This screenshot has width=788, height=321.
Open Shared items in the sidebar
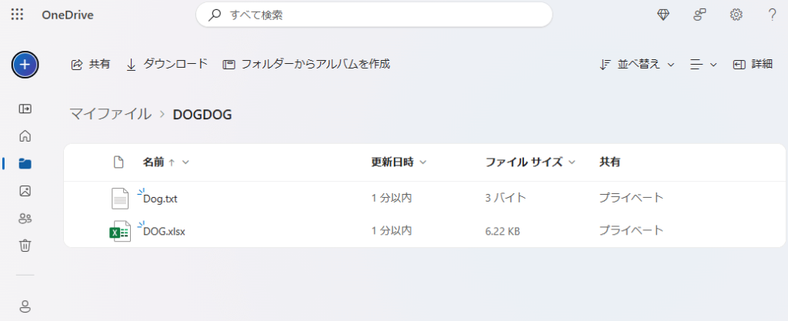[25, 219]
